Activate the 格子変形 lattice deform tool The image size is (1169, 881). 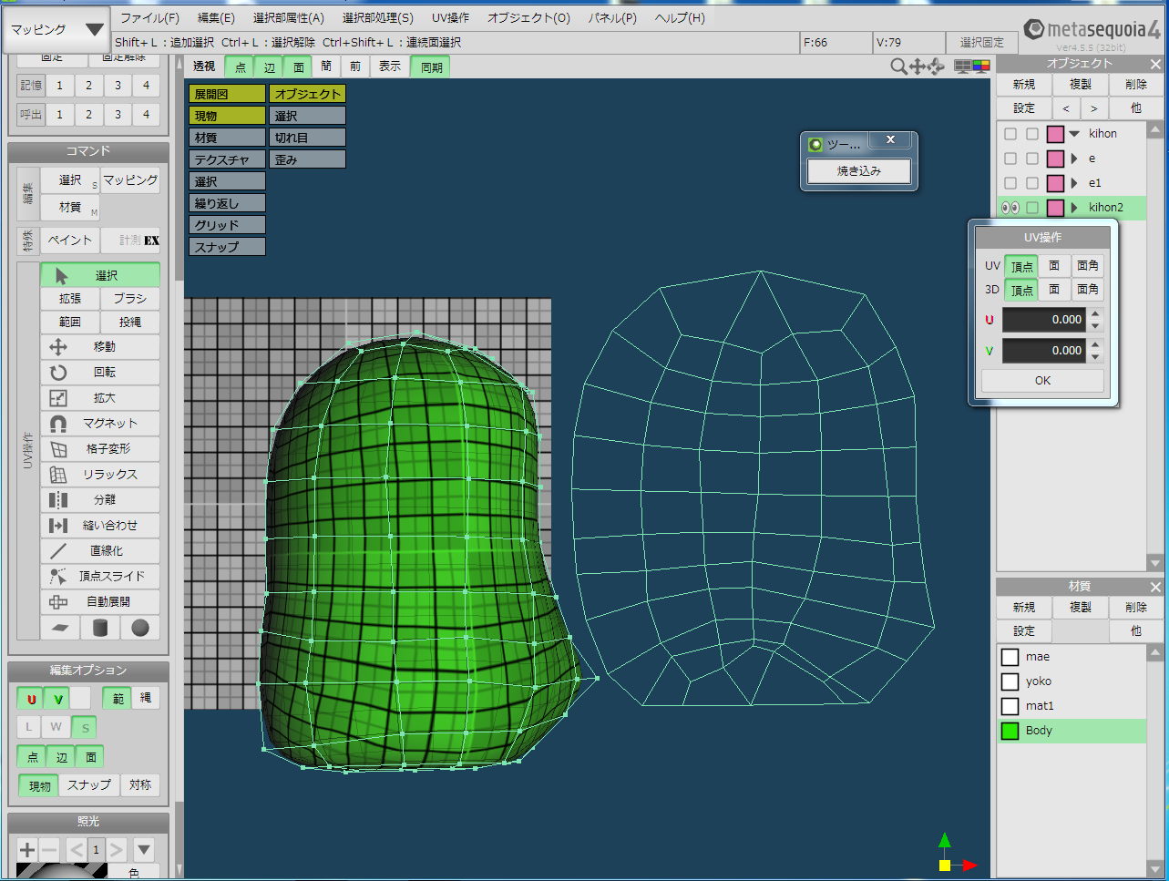pos(100,449)
